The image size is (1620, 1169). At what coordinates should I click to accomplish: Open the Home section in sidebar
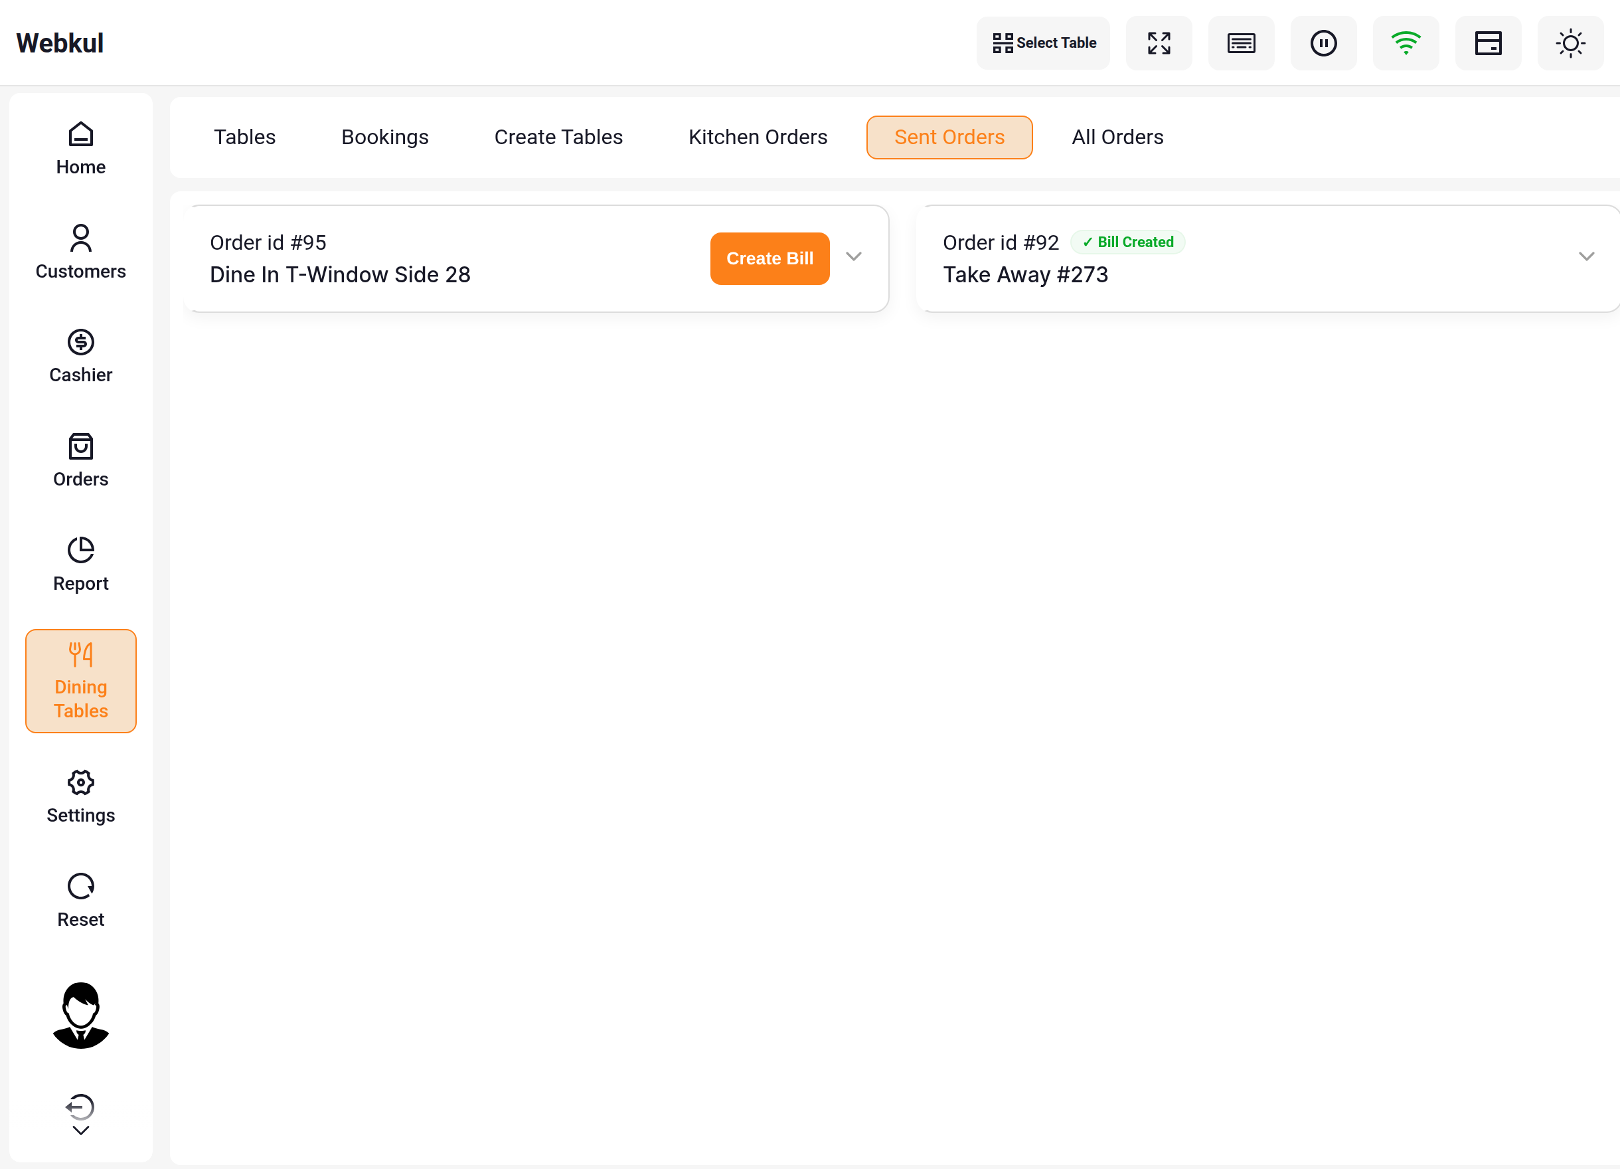click(81, 149)
